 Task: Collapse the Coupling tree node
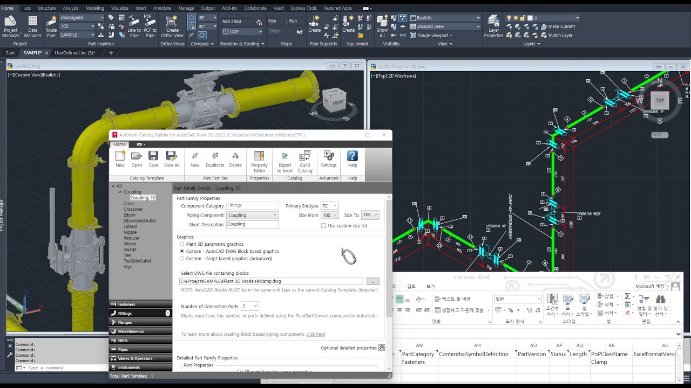click(x=120, y=192)
